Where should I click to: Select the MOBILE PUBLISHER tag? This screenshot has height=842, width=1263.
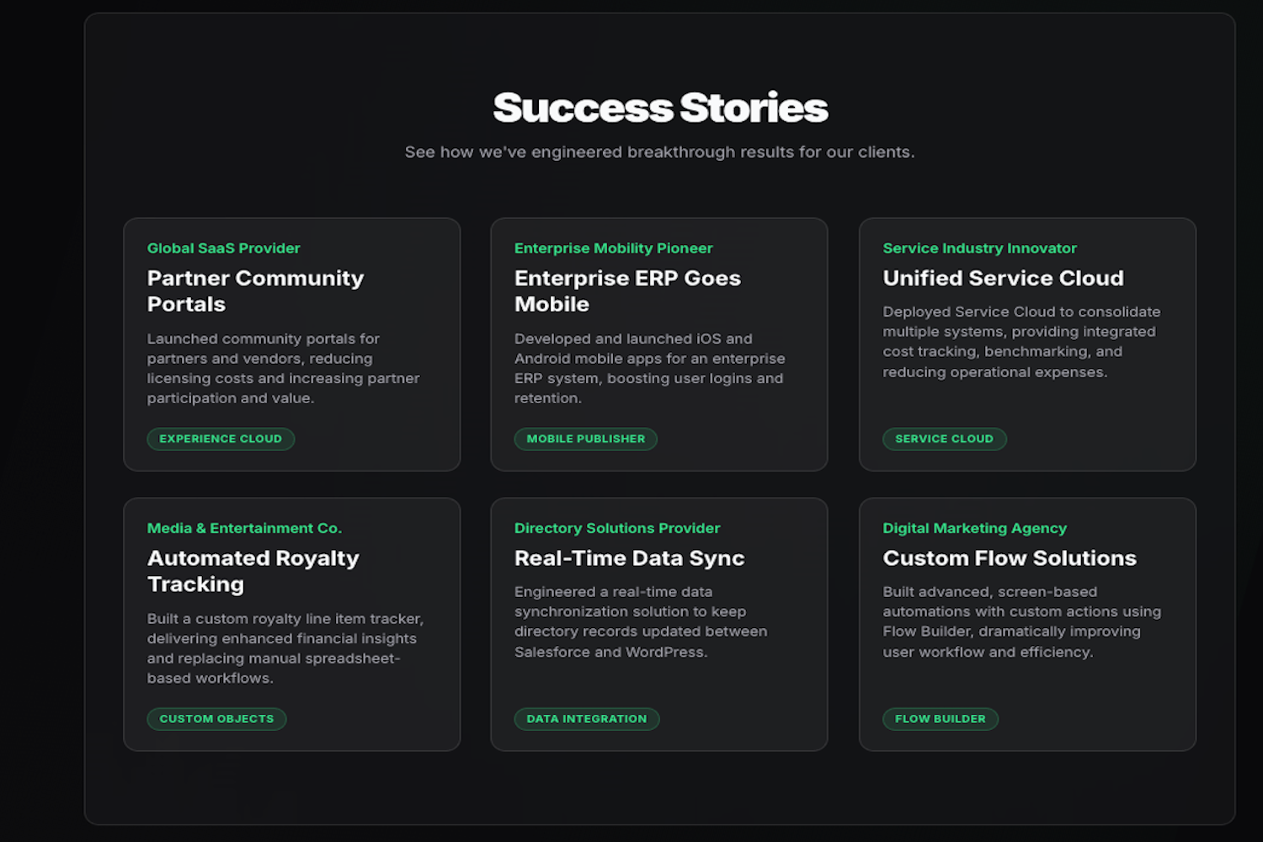585,439
